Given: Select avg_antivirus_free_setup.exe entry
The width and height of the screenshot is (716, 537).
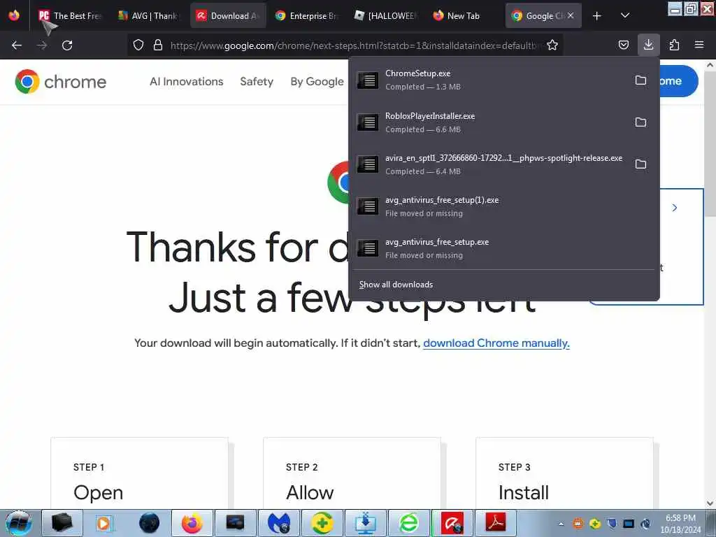Looking at the screenshot, I should (x=504, y=248).
